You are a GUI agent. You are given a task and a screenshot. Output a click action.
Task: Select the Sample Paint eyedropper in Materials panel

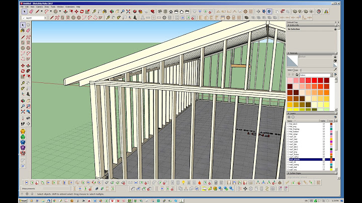[x=335, y=70]
